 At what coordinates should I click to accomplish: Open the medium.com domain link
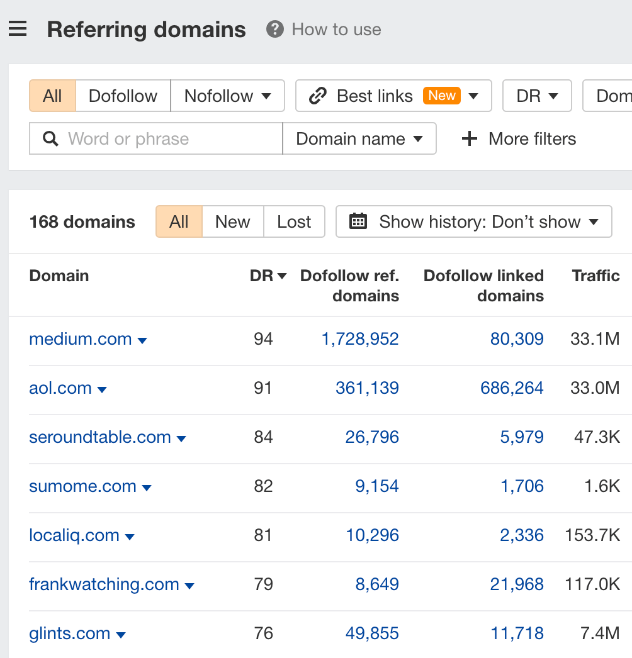coord(81,338)
